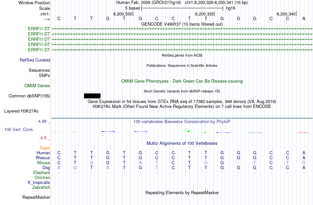Click the Common dbSNP(155) track label
Screen dimensions: 313x205
tap(29, 96)
